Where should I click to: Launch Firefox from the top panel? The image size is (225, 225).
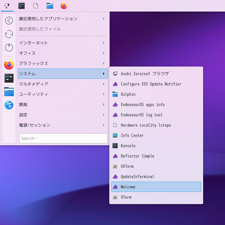64,6
